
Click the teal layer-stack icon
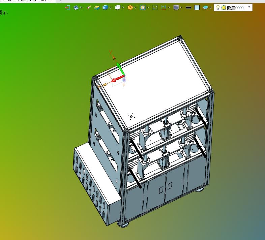pyautogui.click(x=205, y=8)
